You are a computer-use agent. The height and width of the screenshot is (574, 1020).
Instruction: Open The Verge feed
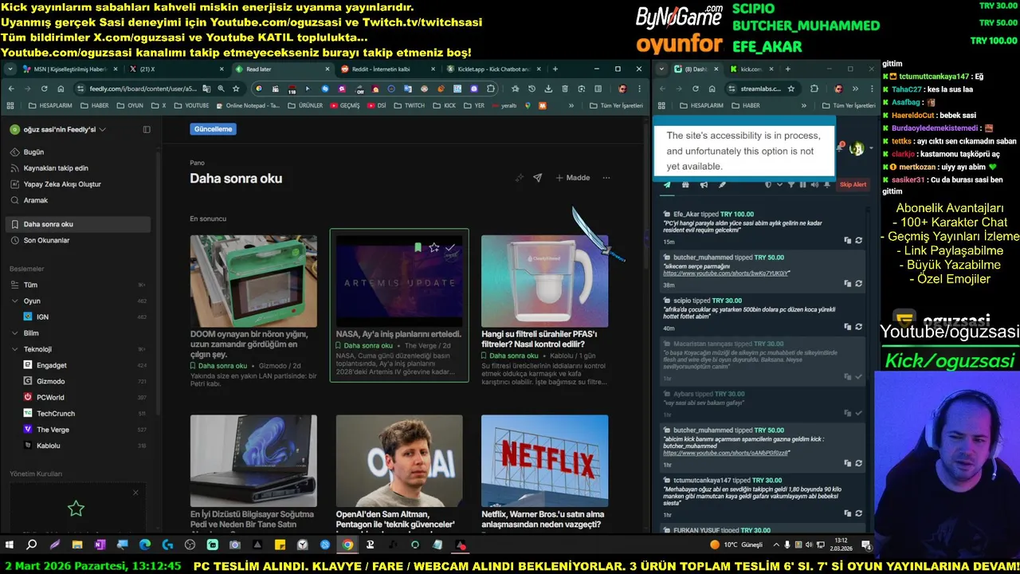[53, 429]
